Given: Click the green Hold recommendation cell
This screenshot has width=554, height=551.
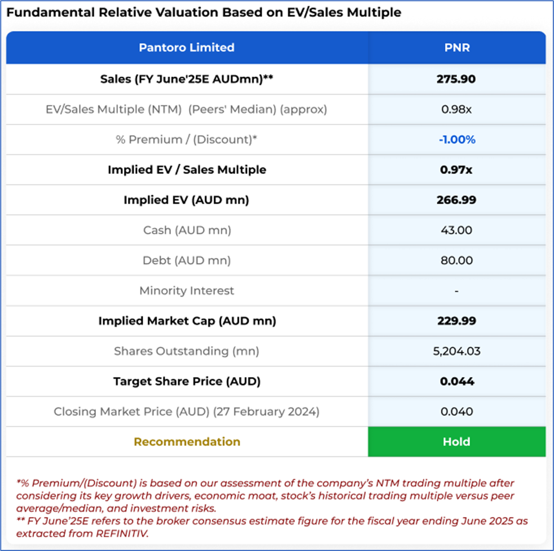Looking at the screenshot, I should pos(457,442).
